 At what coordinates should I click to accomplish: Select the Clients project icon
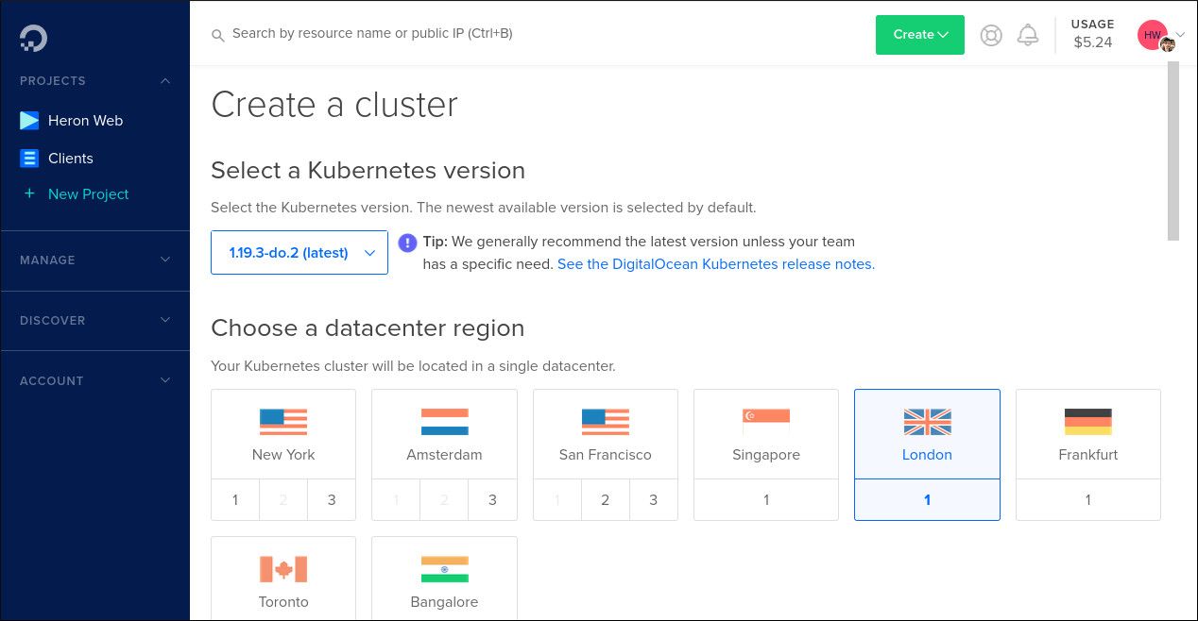[28, 158]
